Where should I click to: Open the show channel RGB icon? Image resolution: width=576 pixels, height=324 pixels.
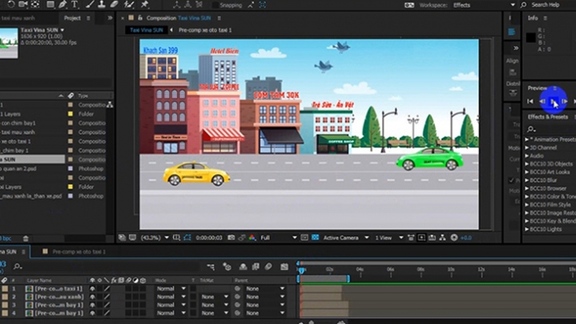(x=252, y=238)
